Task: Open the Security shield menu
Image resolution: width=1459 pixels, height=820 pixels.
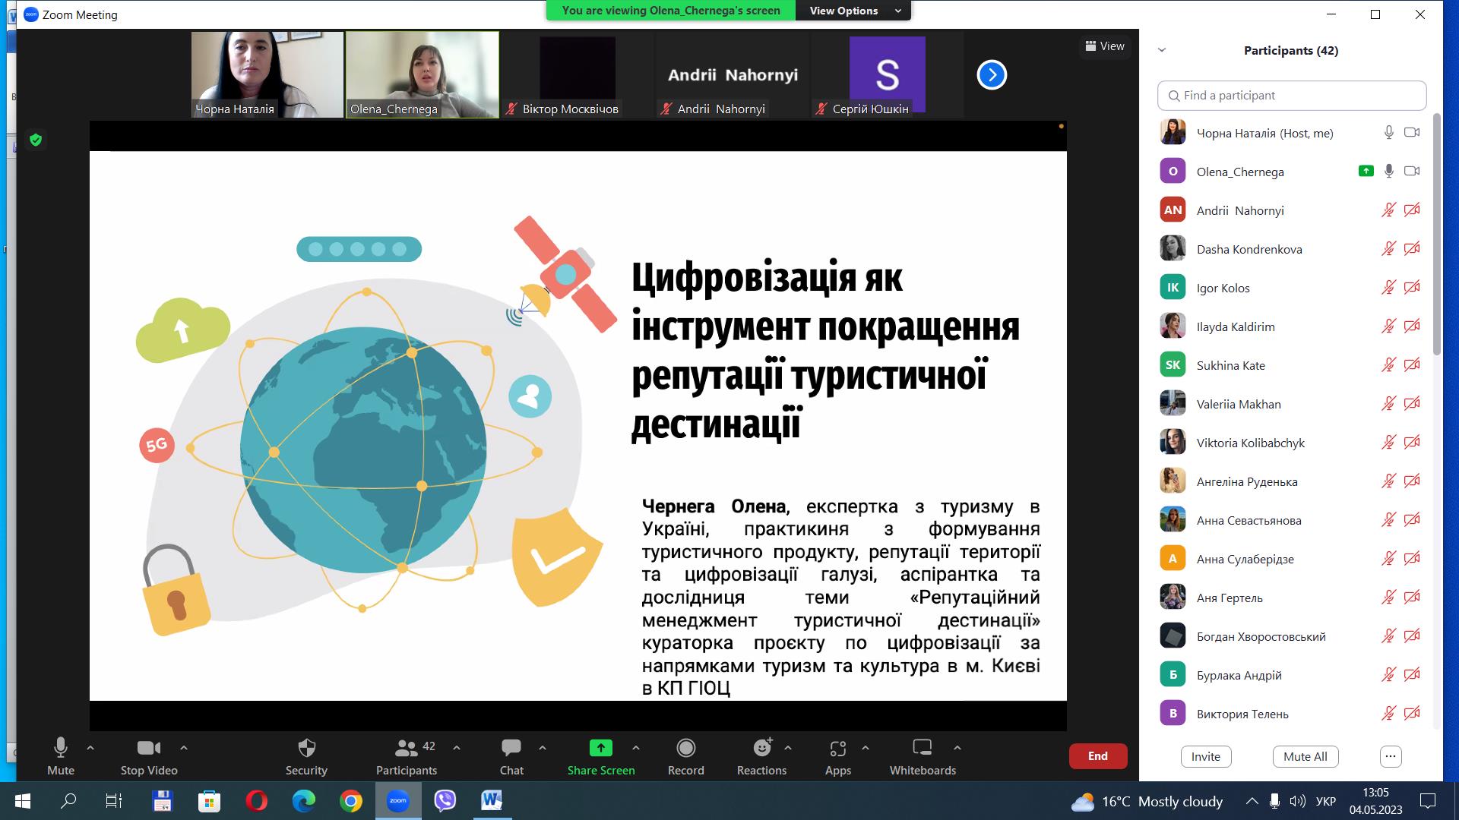Action: (306, 756)
